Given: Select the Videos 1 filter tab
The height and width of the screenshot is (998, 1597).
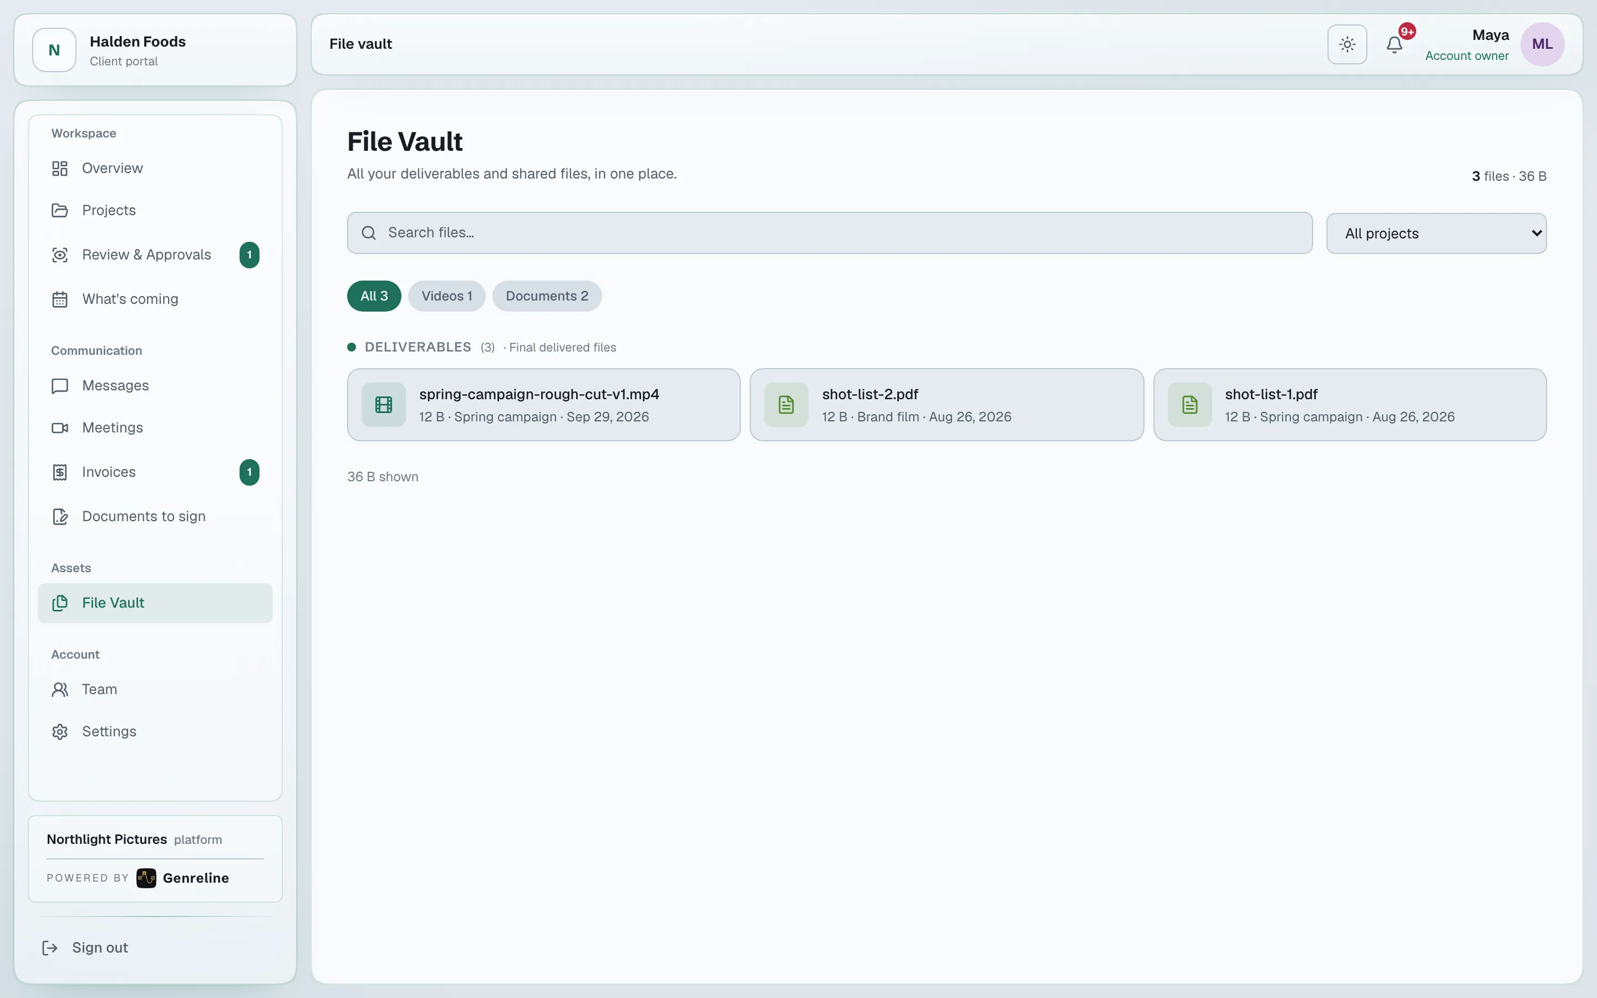Looking at the screenshot, I should tap(447, 296).
